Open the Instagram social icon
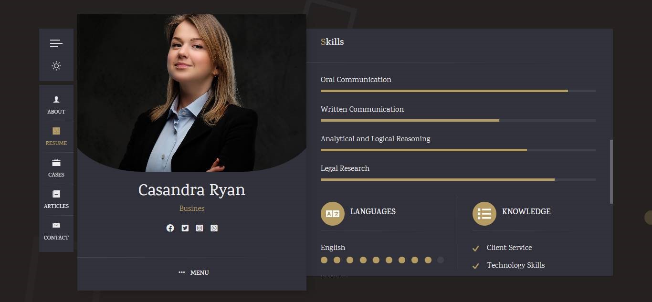Viewport: 652px width, 302px height. pos(200,228)
